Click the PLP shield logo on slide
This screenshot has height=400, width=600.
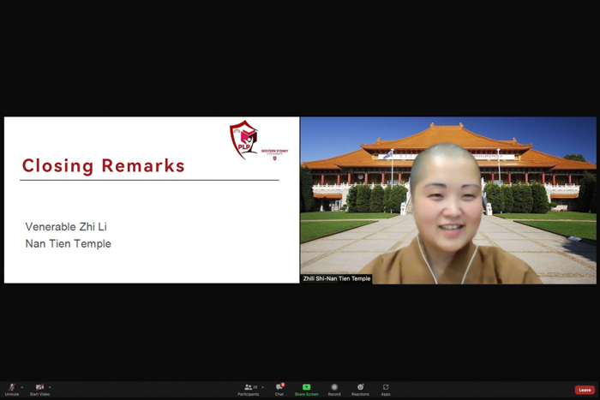pyautogui.click(x=243, y=140)
